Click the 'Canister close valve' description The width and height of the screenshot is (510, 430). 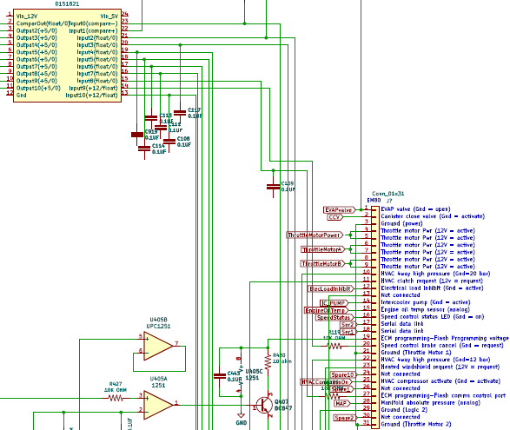409,216
